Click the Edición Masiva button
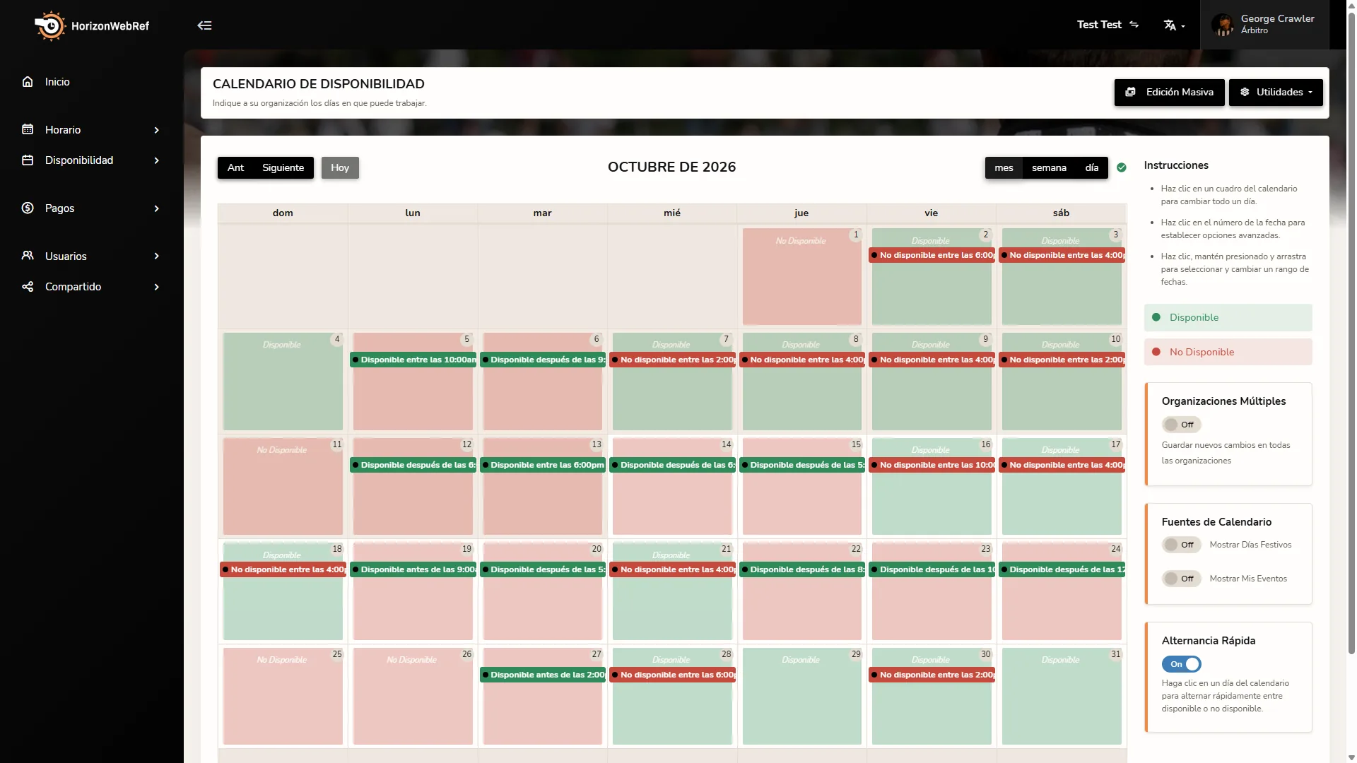This screenshot has width=1357, height=763. [x=1169, y=93]
